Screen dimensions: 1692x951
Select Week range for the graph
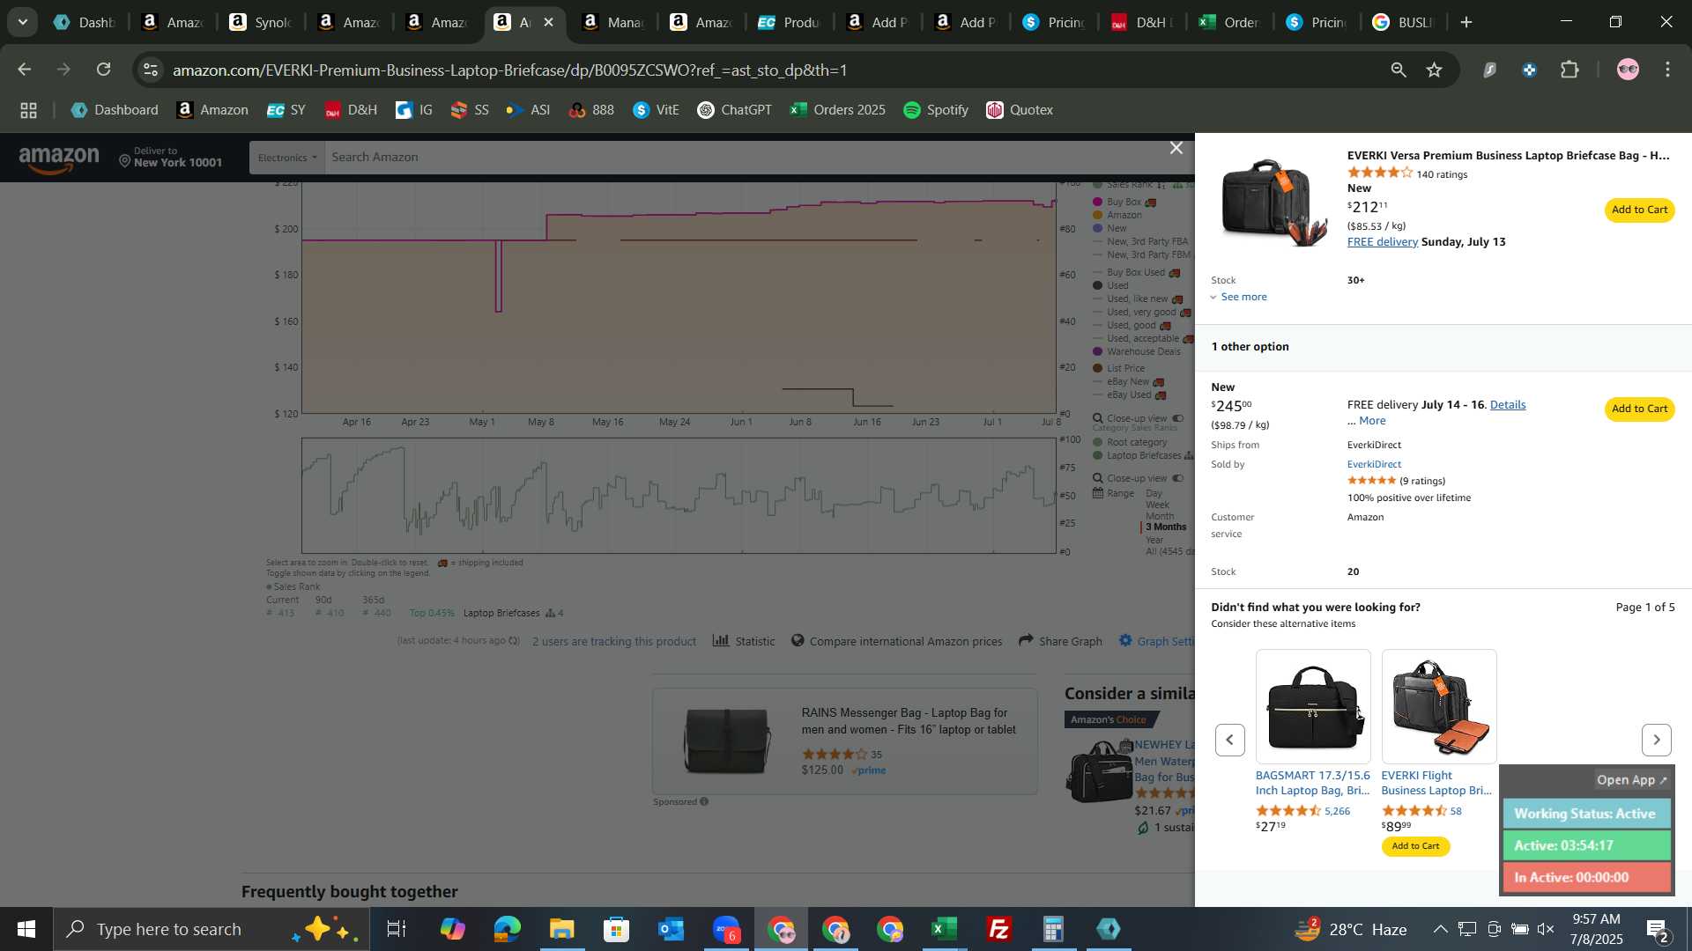(x=1157, y=505)
